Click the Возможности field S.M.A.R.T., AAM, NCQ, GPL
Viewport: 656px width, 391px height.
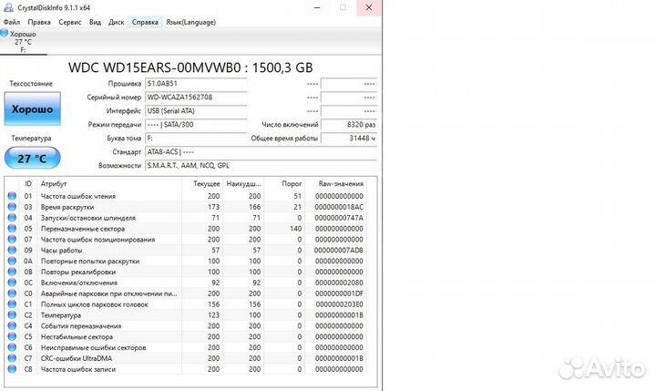point(261,165)
